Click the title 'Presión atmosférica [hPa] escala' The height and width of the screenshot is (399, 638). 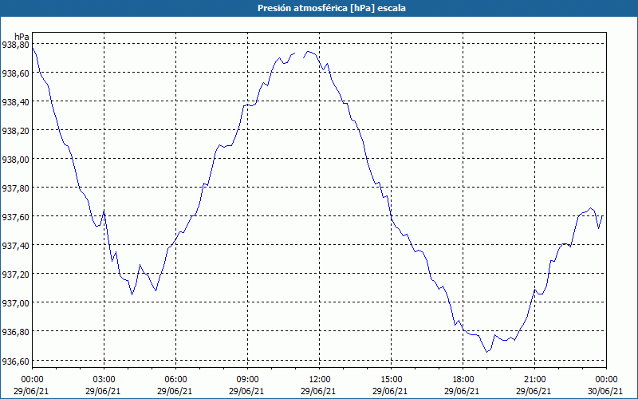tap(332, 8)
